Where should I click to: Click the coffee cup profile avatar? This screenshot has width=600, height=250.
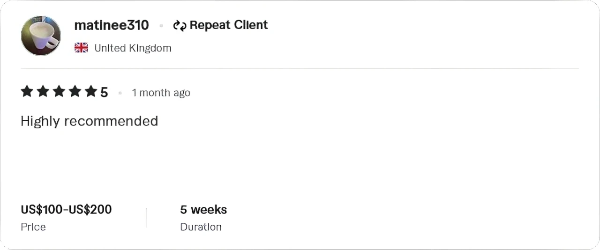(41, 36)
